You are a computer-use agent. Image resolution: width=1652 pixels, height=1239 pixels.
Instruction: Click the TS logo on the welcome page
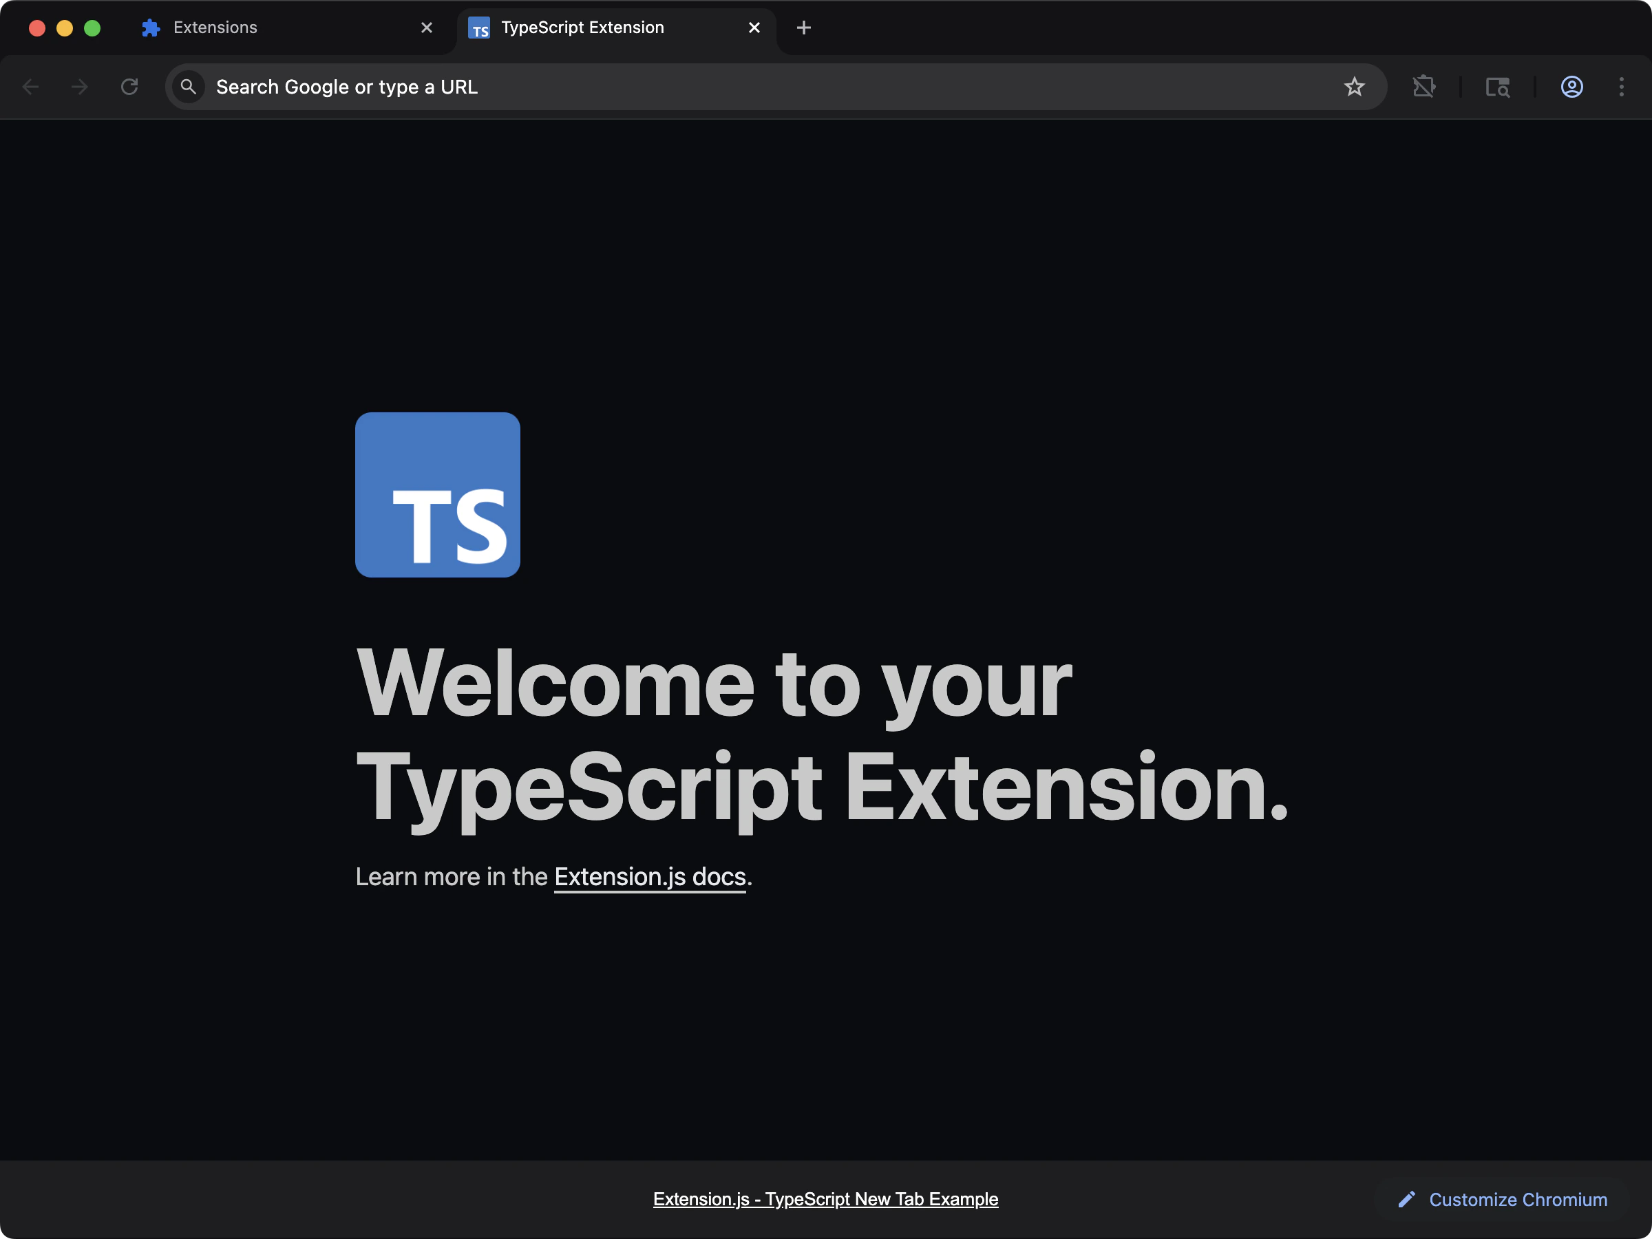[x=437, y=495]
